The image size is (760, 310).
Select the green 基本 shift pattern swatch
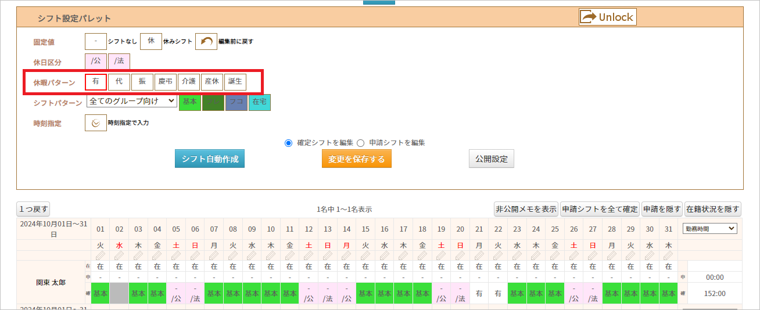[190, 102]
